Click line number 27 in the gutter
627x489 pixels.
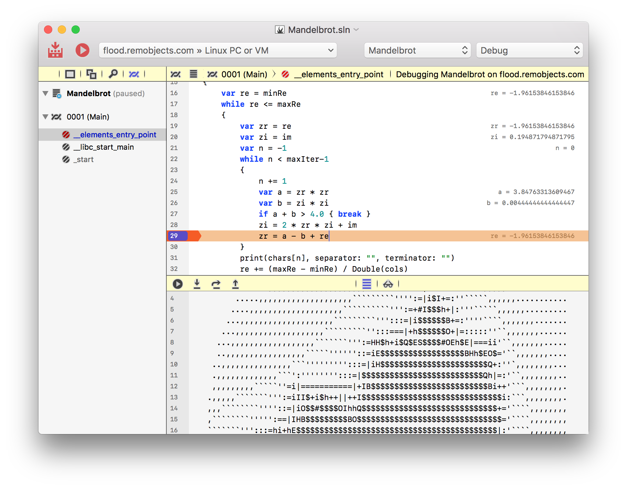(174, 214)
